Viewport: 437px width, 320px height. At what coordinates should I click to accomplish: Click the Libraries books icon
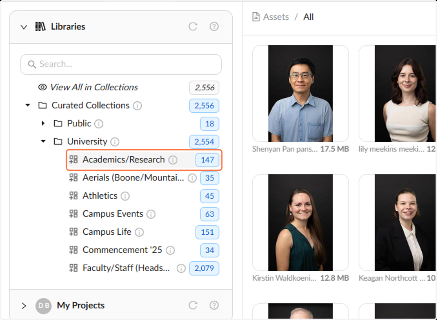click(x=40, y=27)
